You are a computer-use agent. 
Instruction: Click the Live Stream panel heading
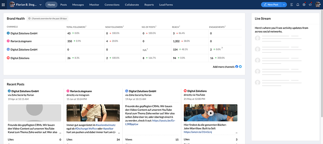point(263,18)
